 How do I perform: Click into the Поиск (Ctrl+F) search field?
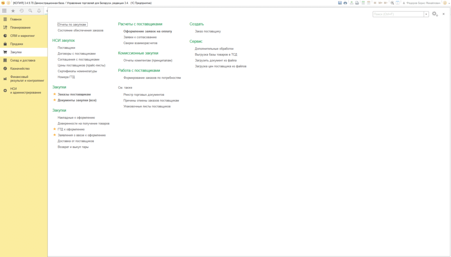(398, 14)
